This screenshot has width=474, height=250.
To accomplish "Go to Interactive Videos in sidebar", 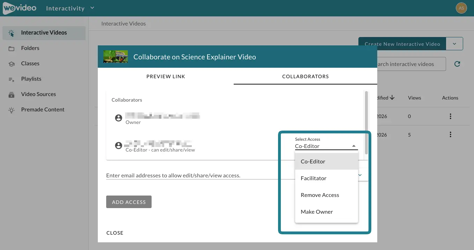I will click(44, 33).
